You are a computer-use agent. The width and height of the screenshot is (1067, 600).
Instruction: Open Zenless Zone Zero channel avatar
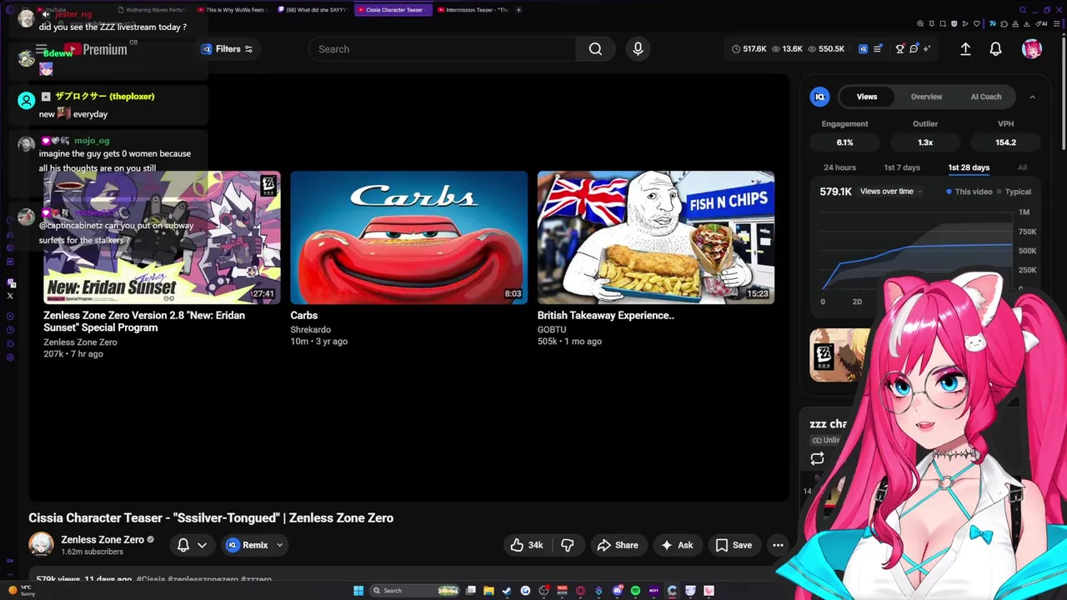click(x=41, y=544)
